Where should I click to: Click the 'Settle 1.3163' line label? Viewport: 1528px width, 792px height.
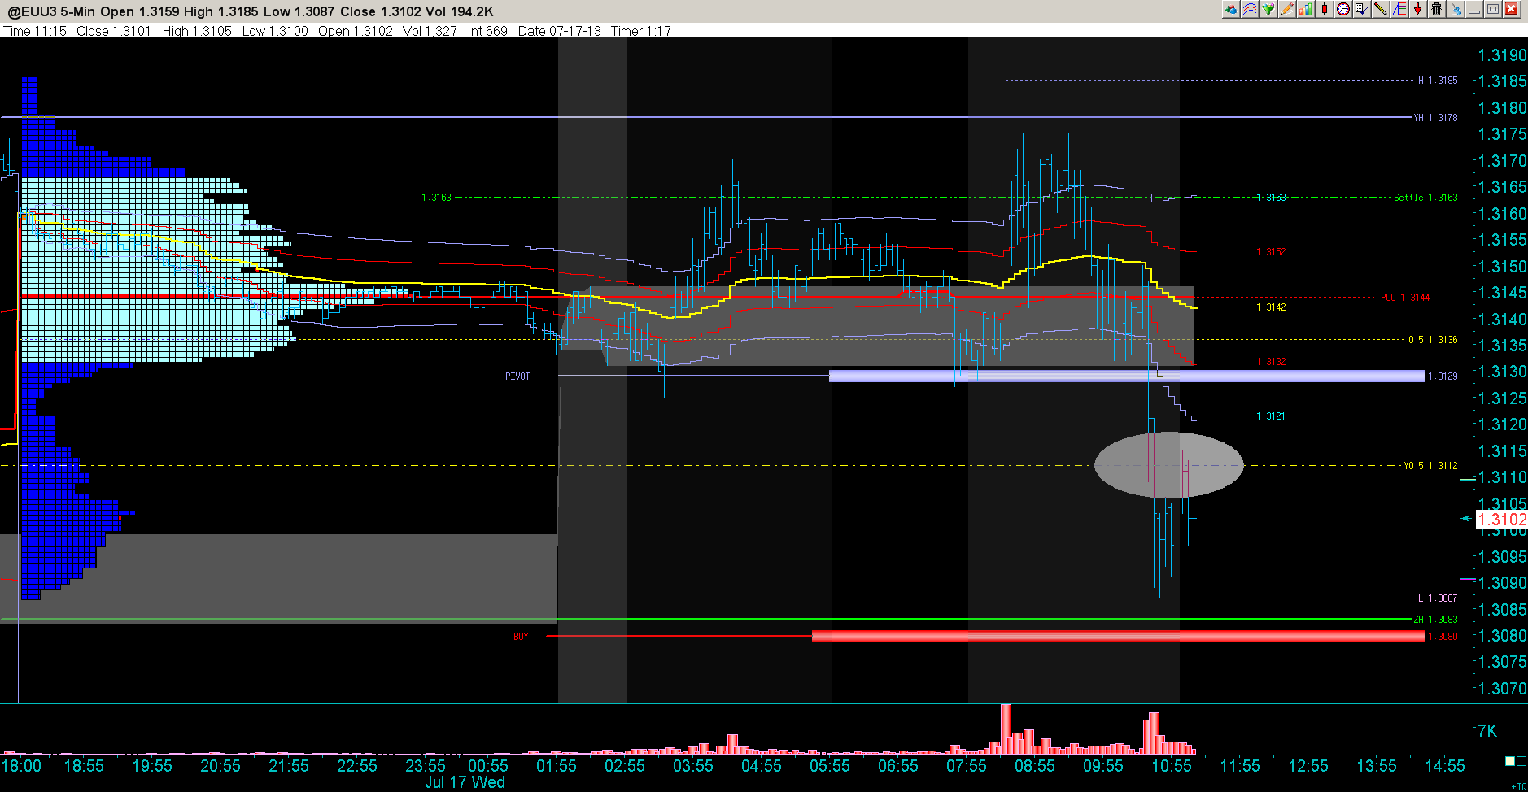click(1425, 198)
